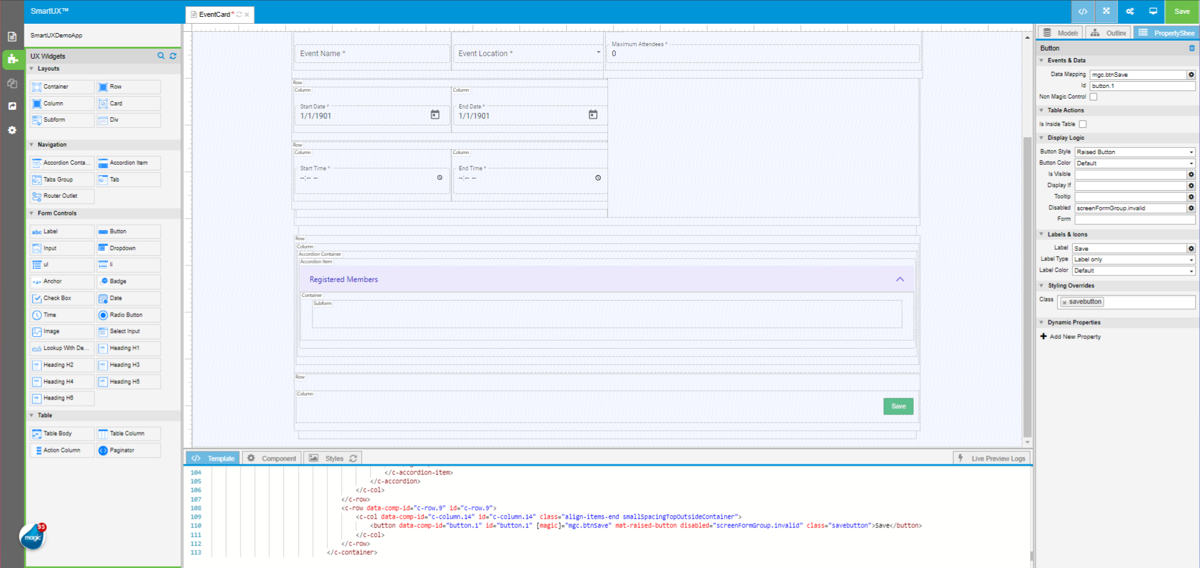Click the desktop preview monitor icon
This screenshot has width=1200, height=568.
click(x=1153, y=11)
